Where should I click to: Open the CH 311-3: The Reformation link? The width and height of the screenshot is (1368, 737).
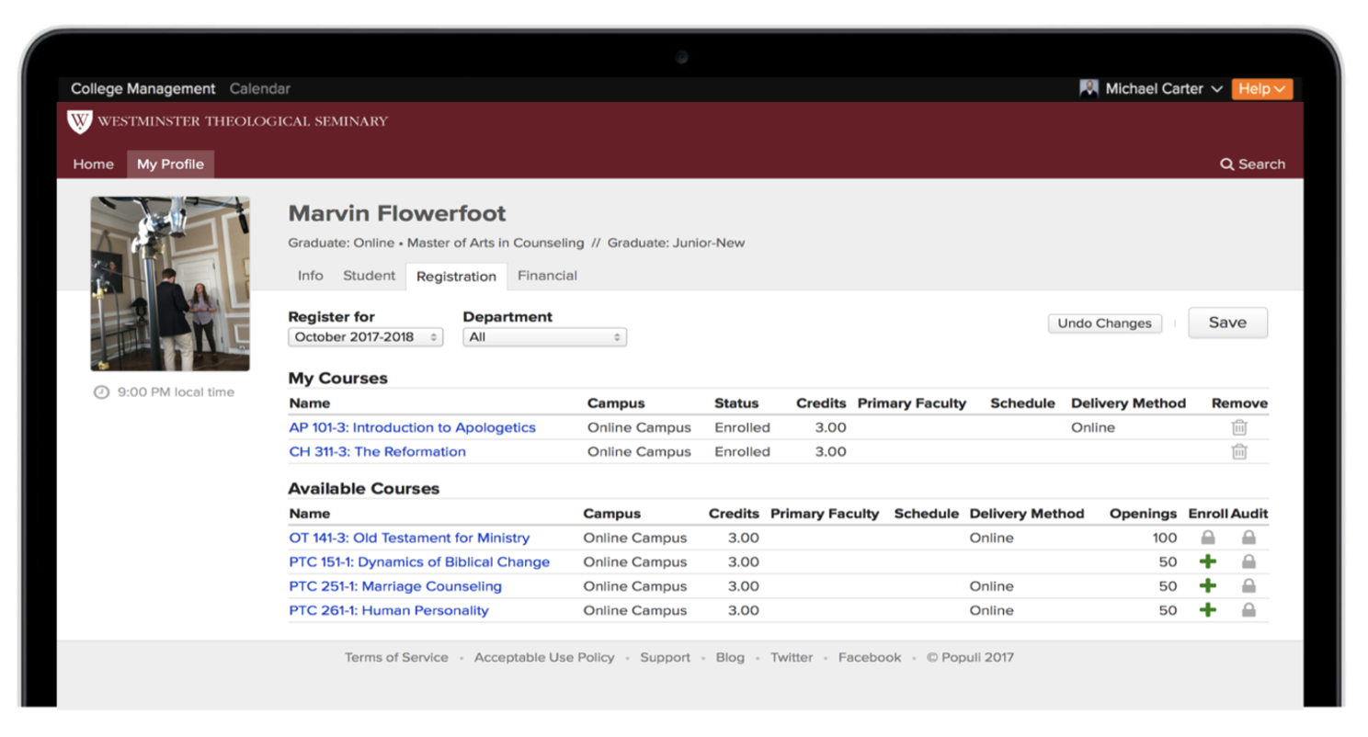coord(377,452)
